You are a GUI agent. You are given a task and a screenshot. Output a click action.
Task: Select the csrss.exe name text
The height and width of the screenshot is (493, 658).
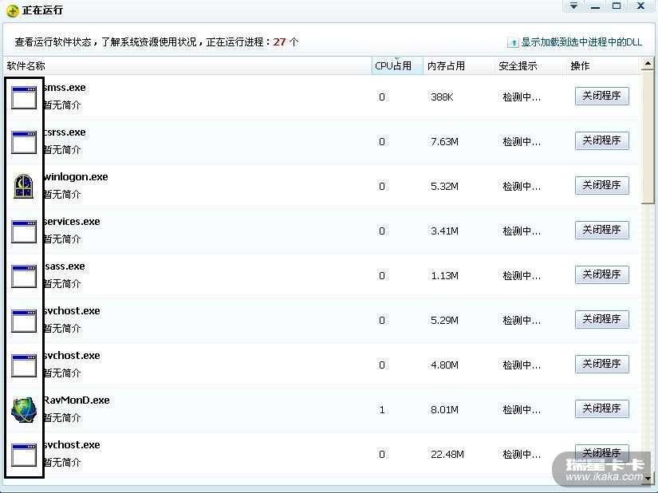click(65, 132)
